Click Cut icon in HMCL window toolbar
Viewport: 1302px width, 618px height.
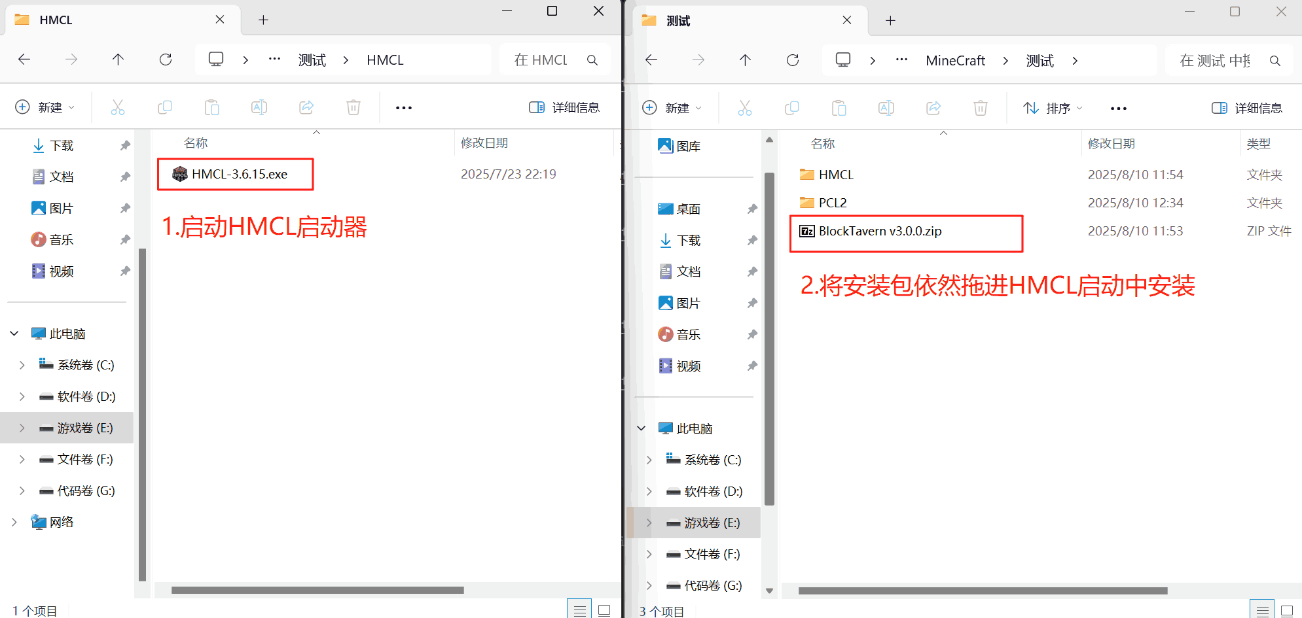[118, 107]
